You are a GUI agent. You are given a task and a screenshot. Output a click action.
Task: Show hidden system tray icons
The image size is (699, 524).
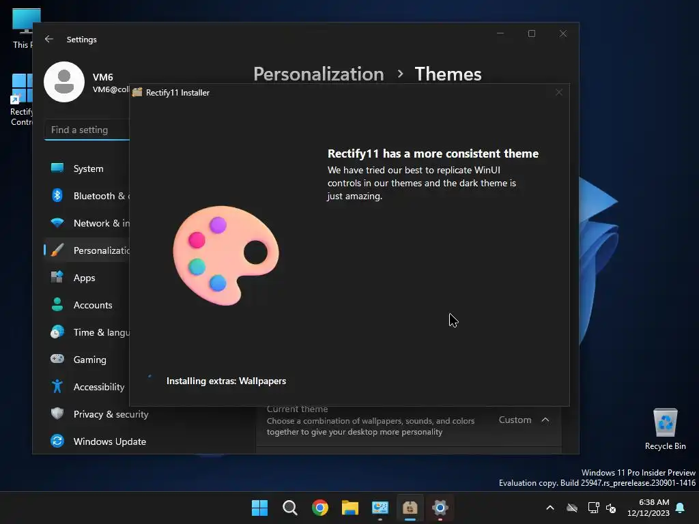coord(550,508)
